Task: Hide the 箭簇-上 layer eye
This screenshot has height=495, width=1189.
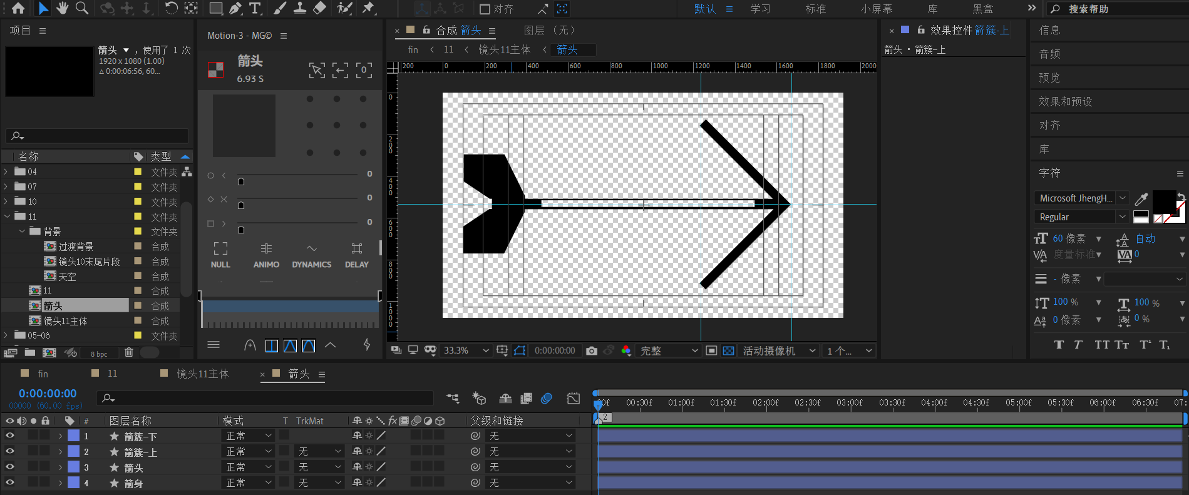Action: [x=9, y=451]
